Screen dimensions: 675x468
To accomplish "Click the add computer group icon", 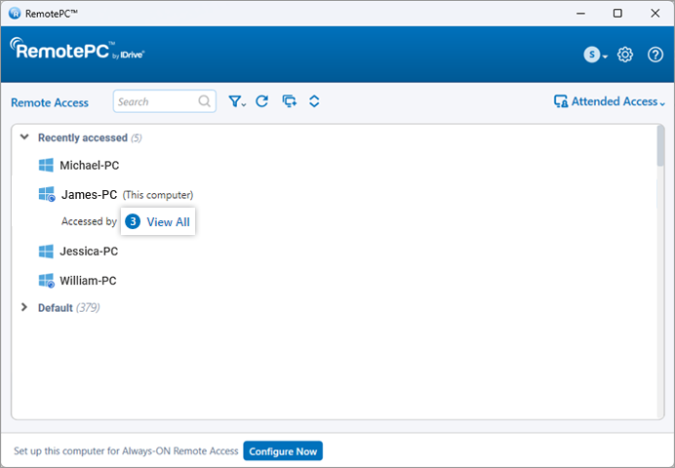I will 289,101.
